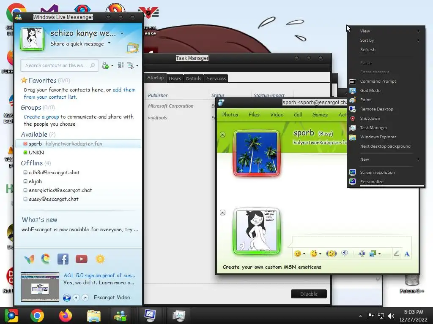Switch to the Services tab in Task Manager
This screenshot has width=433, height=324.
(x=216, y=78)
